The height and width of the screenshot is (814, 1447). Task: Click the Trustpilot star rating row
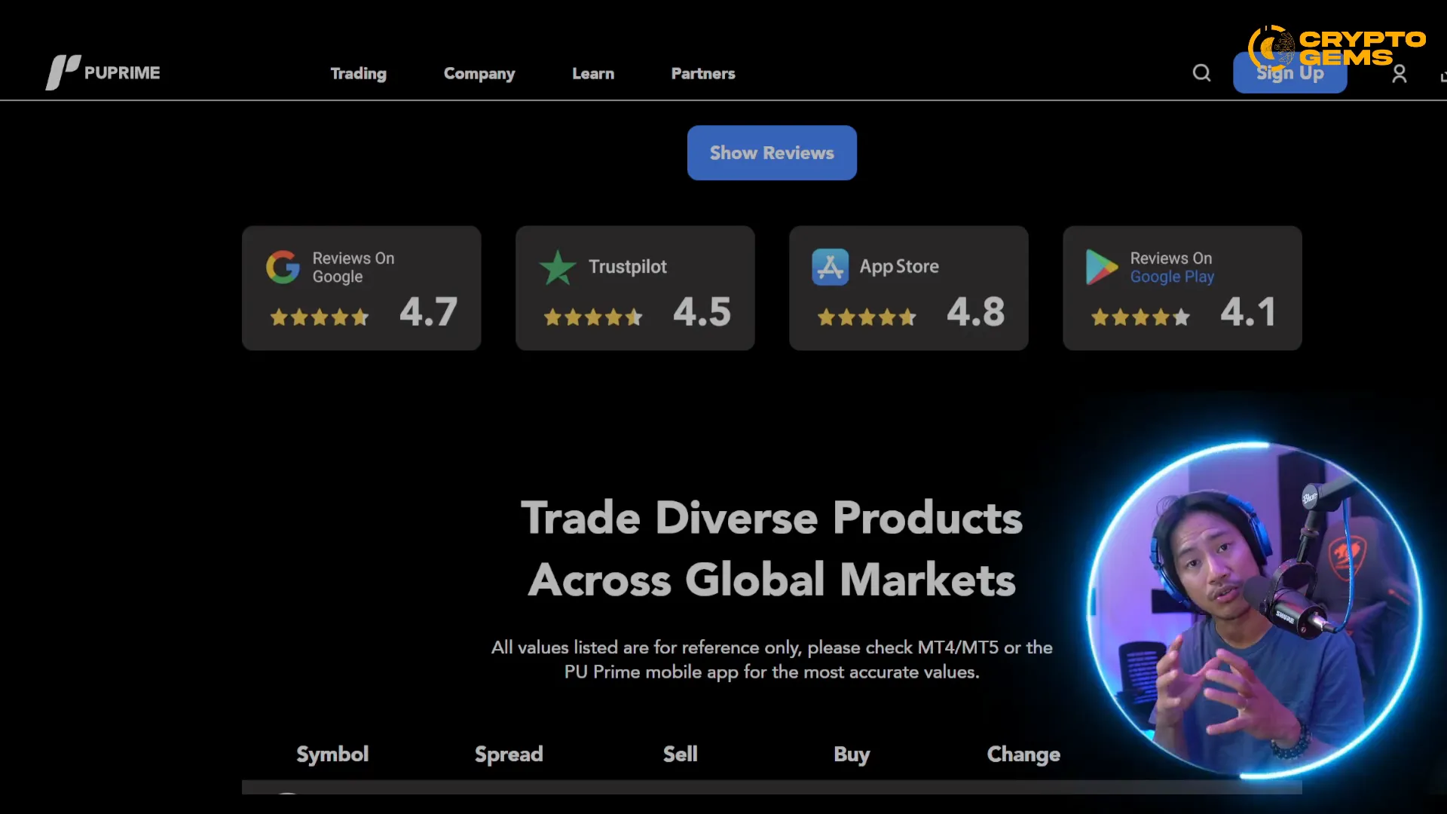coord(593,317)
